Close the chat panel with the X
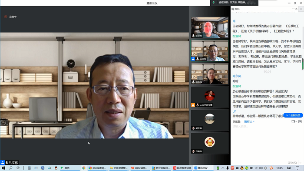 297,9
